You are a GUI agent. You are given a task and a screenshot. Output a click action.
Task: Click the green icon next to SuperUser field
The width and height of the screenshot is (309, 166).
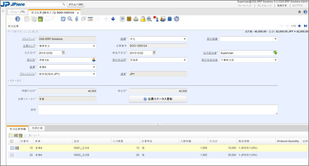275,53
